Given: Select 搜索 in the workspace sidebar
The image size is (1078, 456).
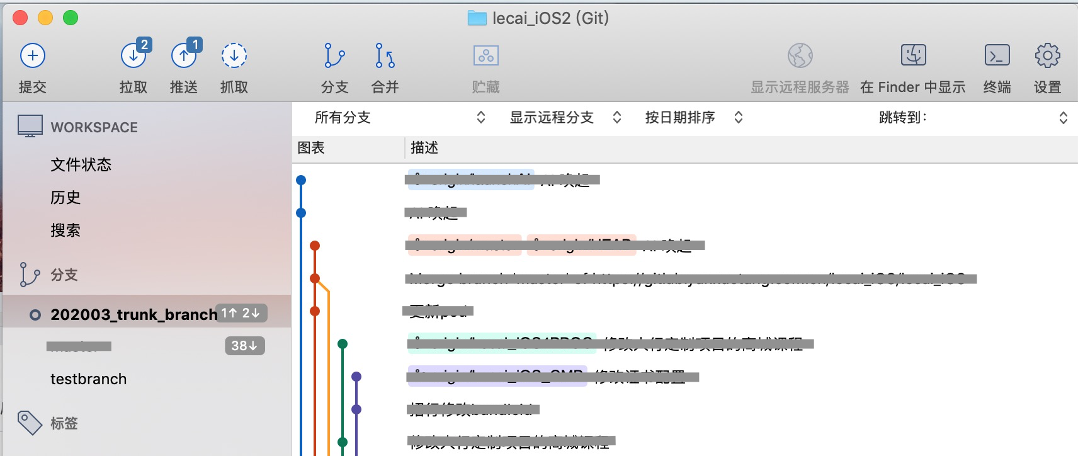Looking at the screenshot, I should coord(65,231).
